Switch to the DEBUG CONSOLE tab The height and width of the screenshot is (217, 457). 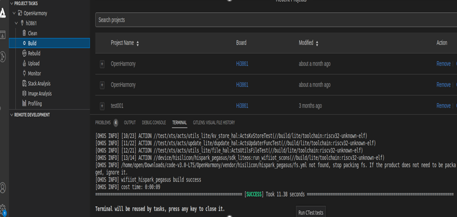(x=154, y=122)
